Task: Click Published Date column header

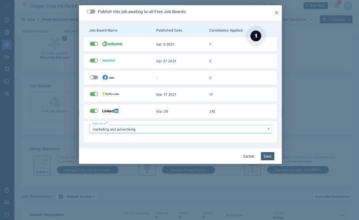Action: pyautogui.click(x=169, y=31)
